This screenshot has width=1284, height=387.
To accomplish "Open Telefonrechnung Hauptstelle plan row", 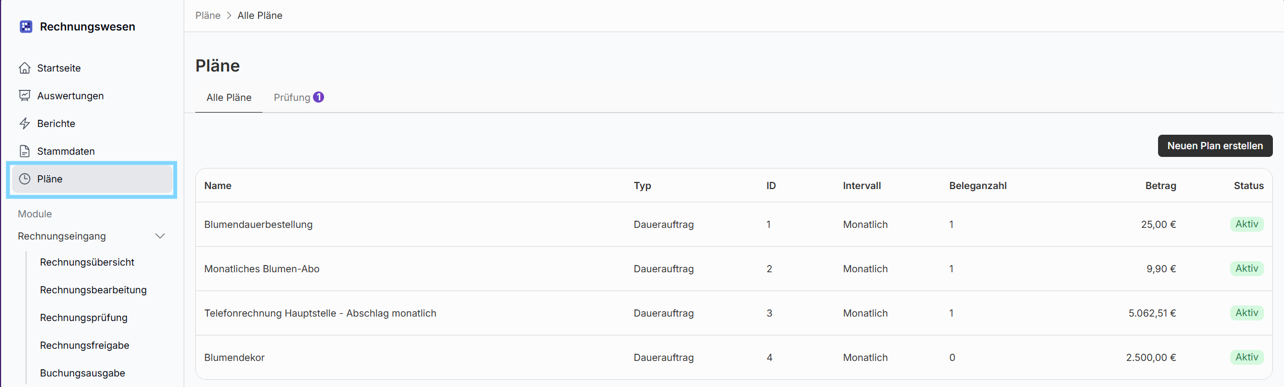I will click(320, 313).
